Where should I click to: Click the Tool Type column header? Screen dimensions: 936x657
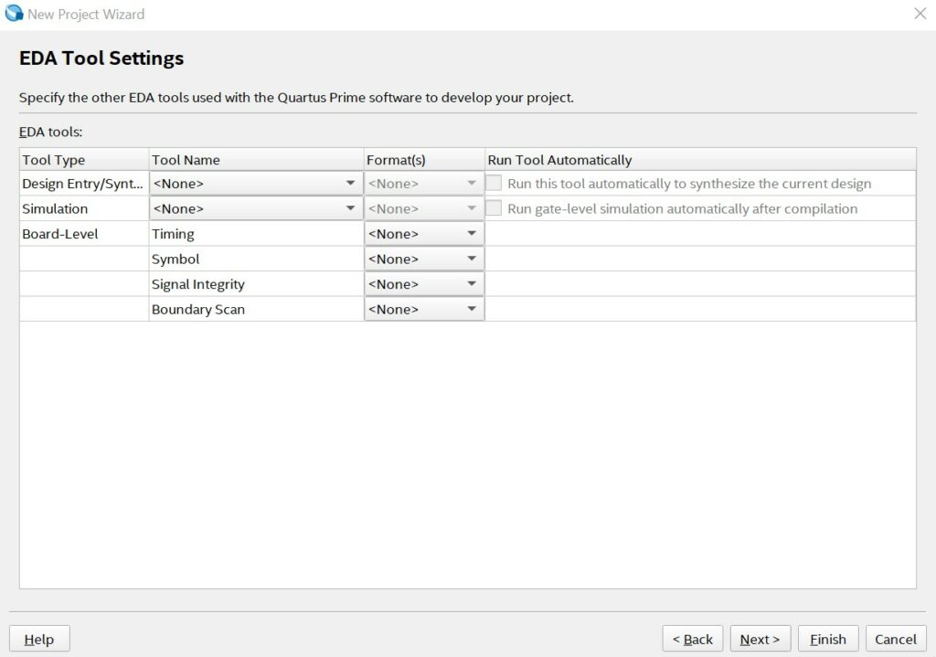84,160
